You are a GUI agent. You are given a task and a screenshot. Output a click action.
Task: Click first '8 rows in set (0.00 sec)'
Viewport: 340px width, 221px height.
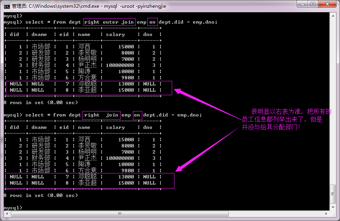coord(41,103)
